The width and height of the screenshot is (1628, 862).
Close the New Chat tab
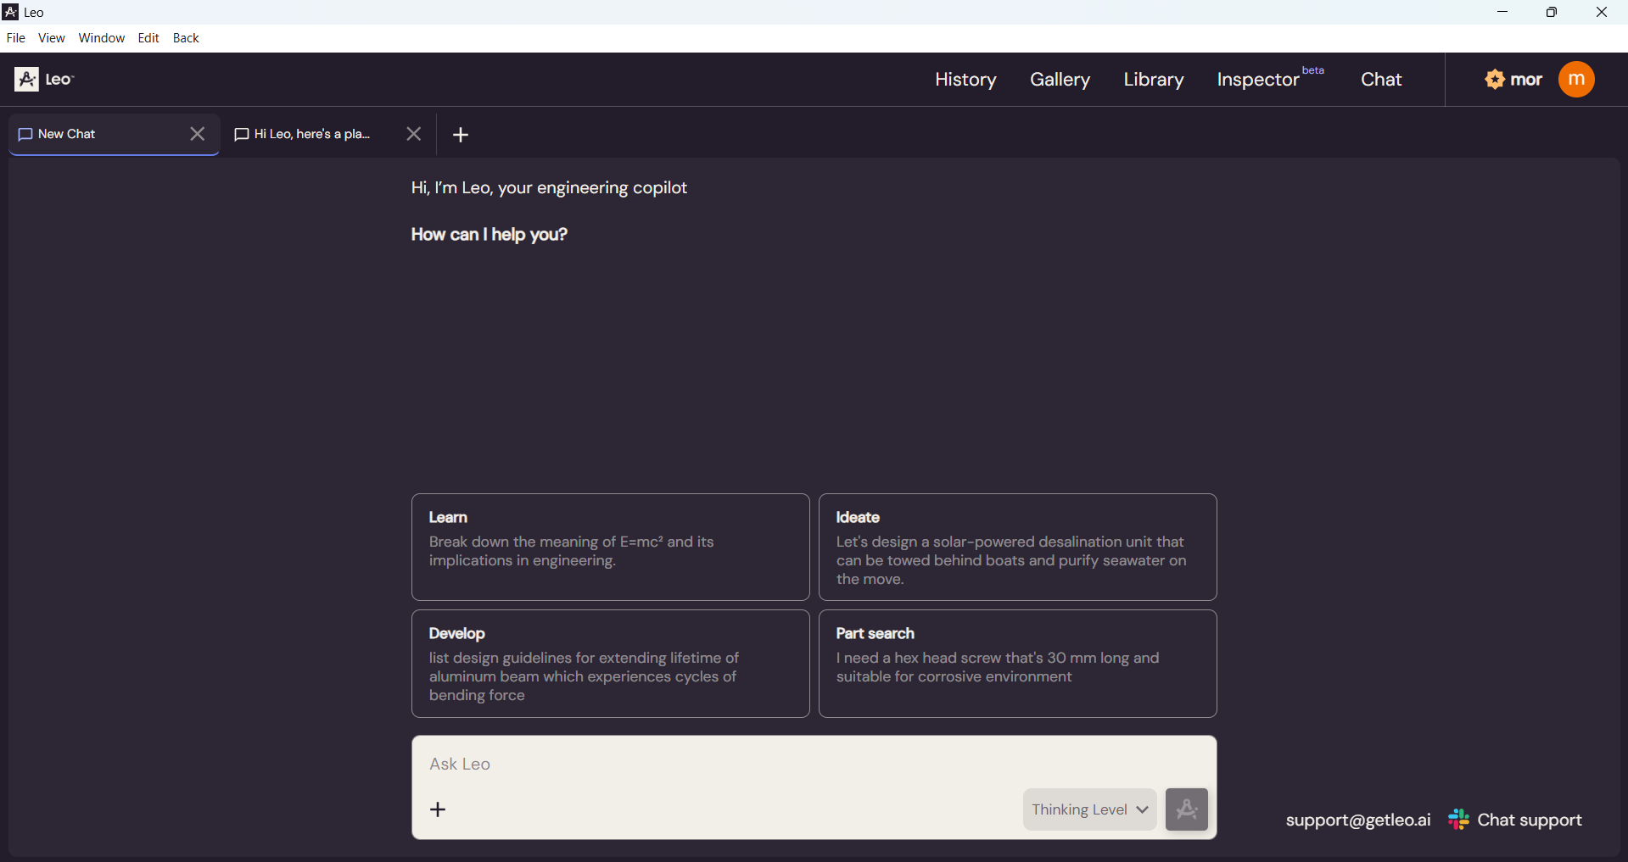click(197, 134)
